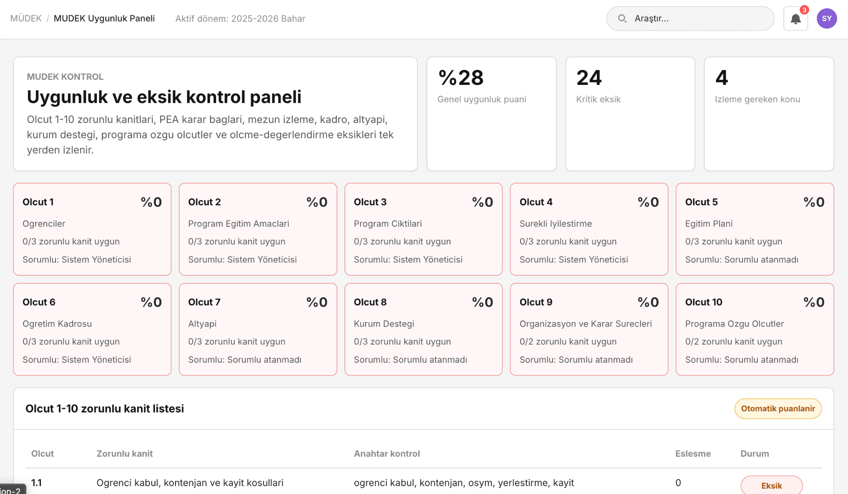Open the SY user avatar menu
Viewport: 848px width, 494px height.
tap(826, 19)
